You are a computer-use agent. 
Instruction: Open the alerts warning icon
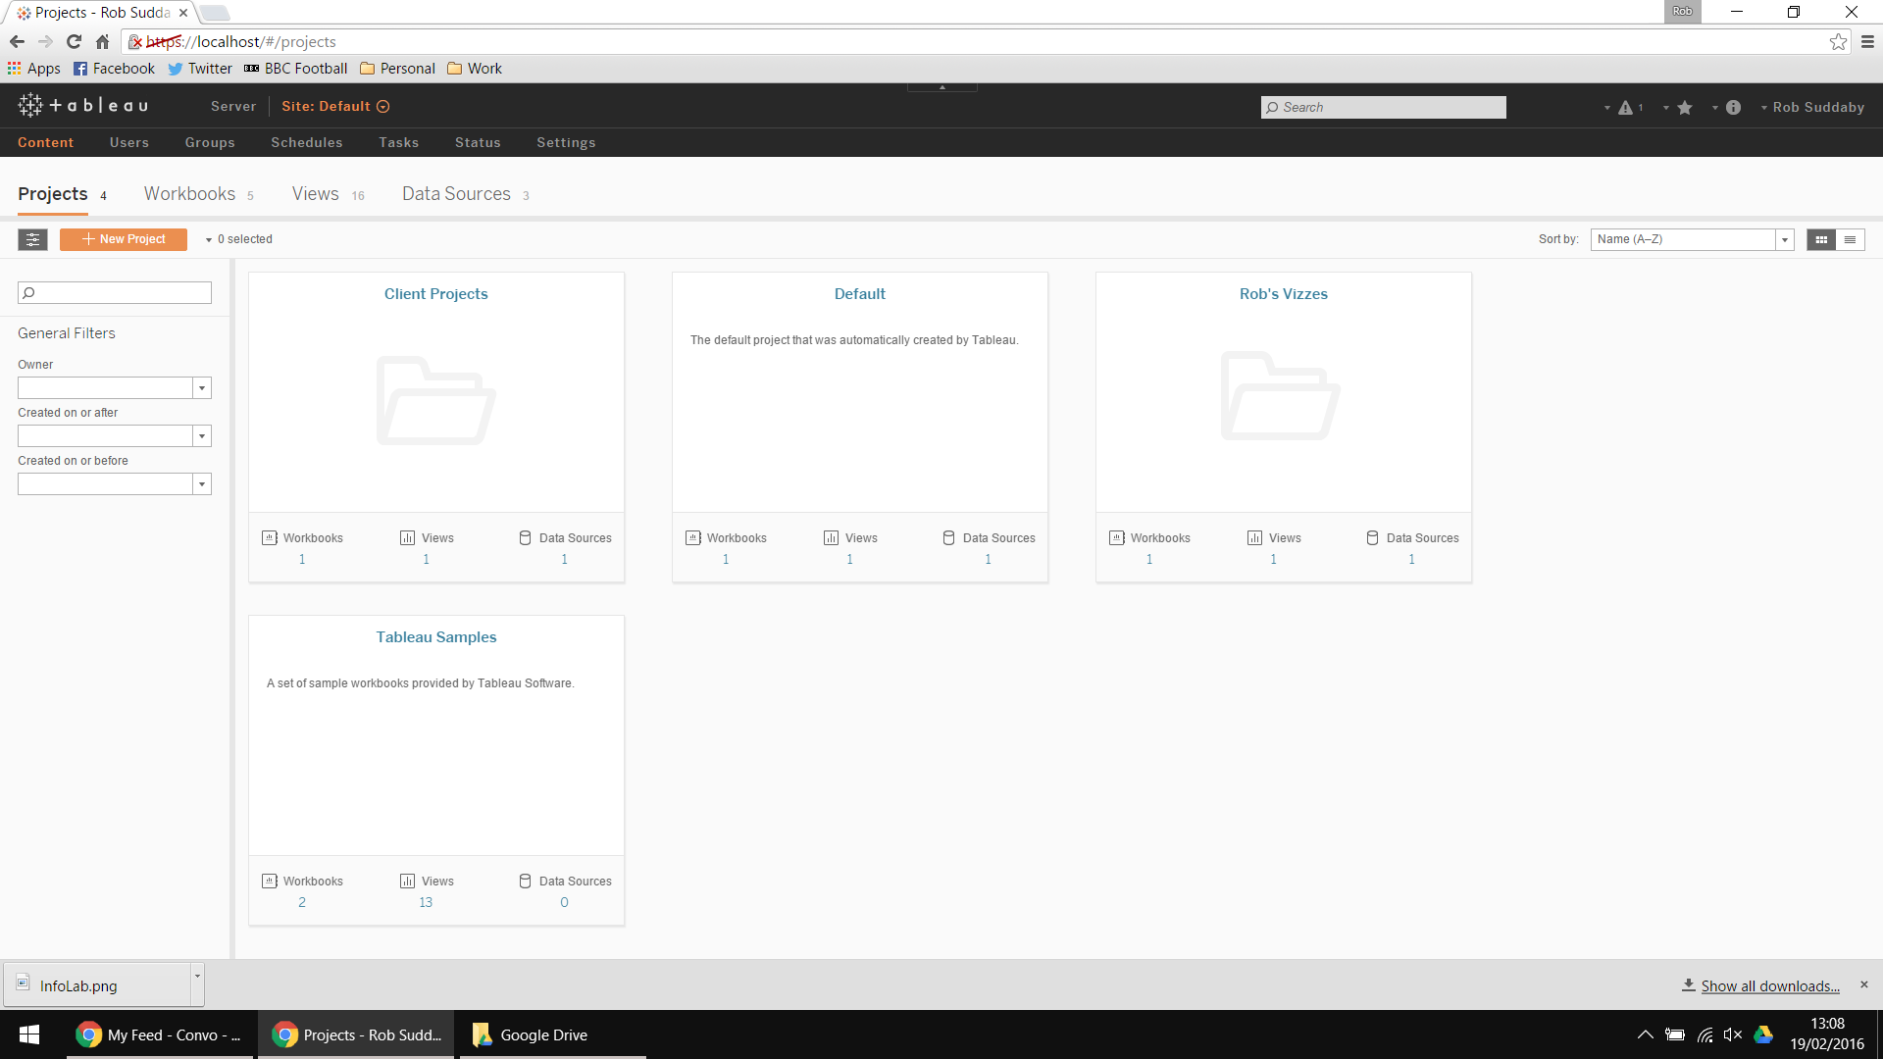coord(1626,108)
